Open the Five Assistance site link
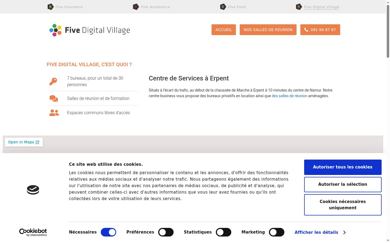This screenshot has height=243, width=390. pyautogui.click(x=155, y=7)
